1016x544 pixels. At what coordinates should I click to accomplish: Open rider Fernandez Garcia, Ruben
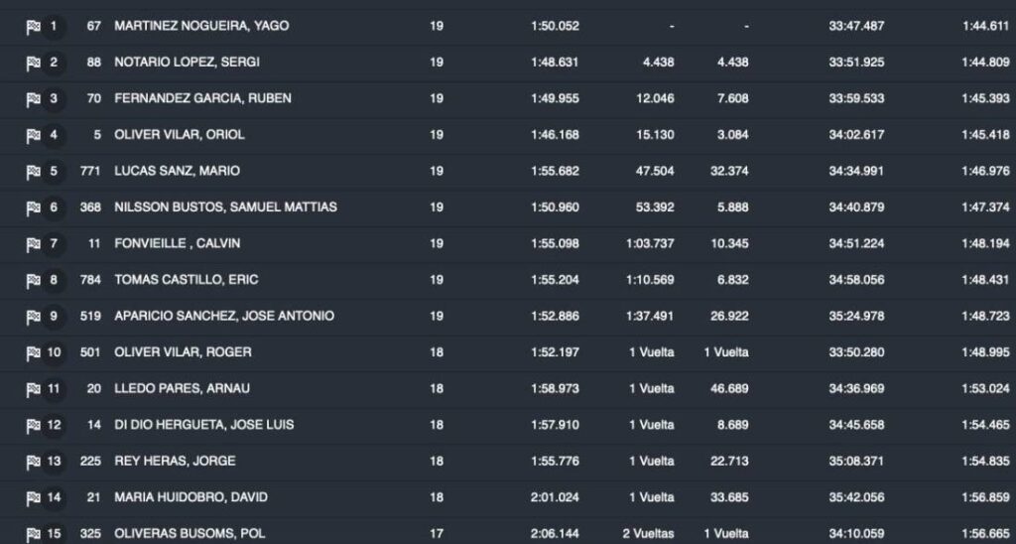(202, 98)
